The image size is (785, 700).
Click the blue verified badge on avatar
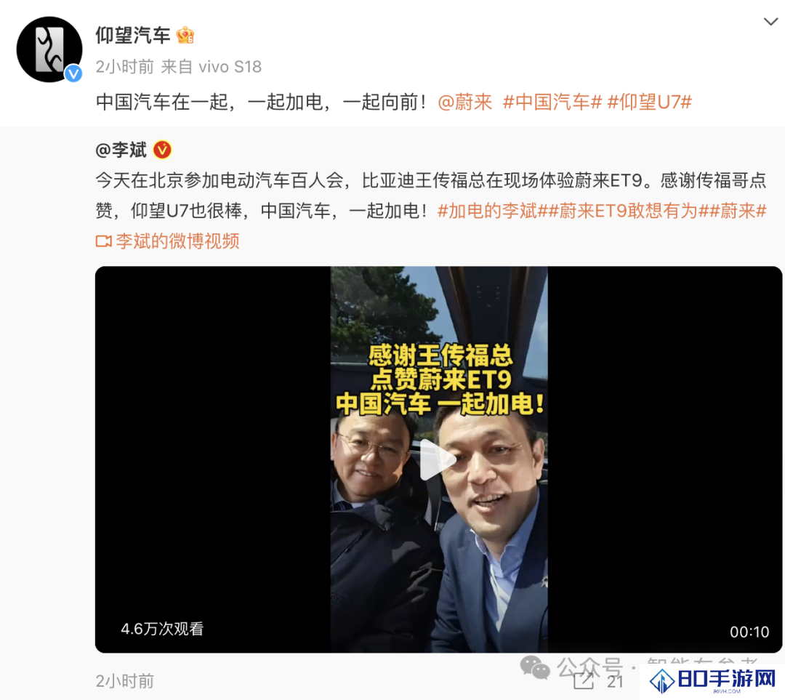point(73,74)
